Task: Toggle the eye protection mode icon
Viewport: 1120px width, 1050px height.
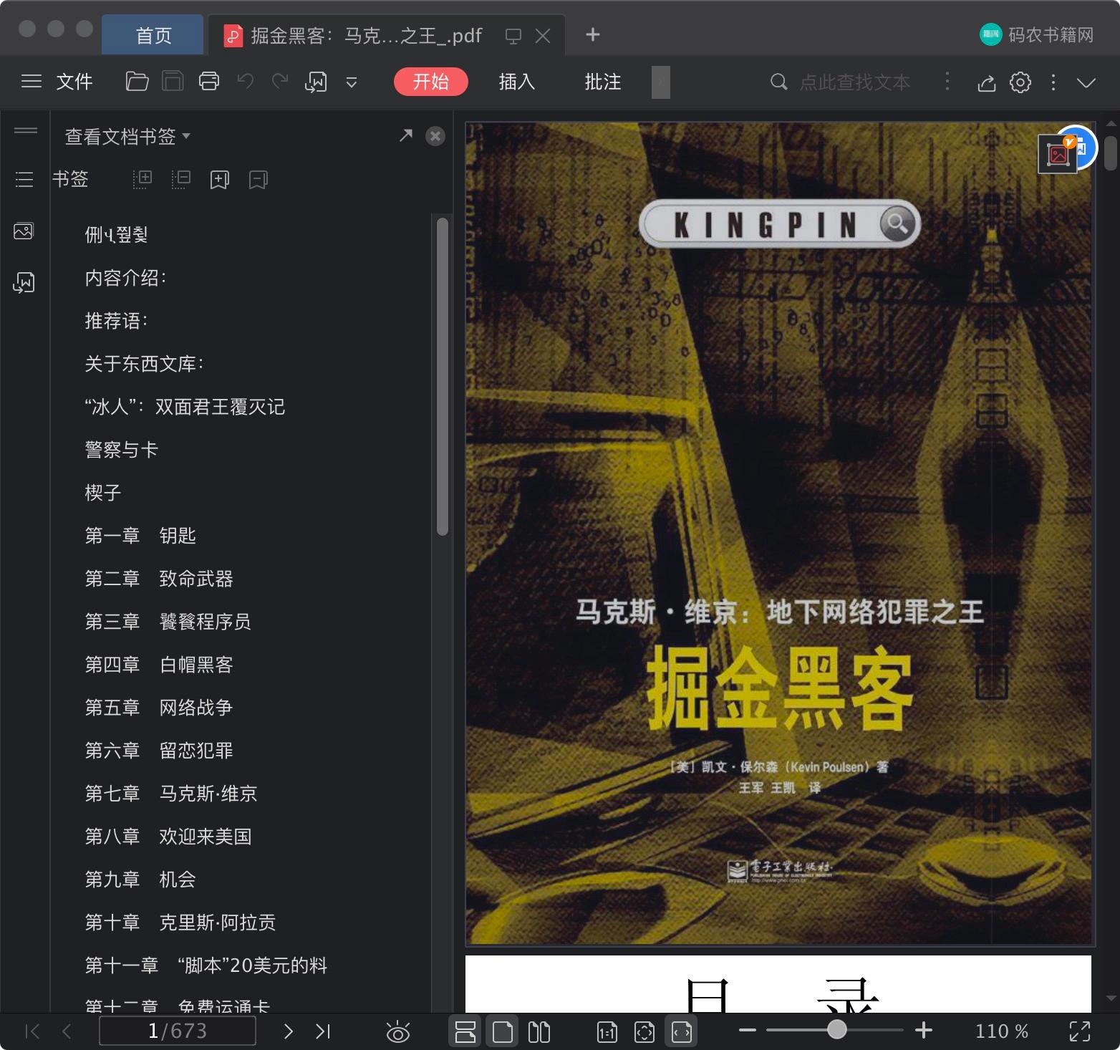Action: tap(397, 1032)
